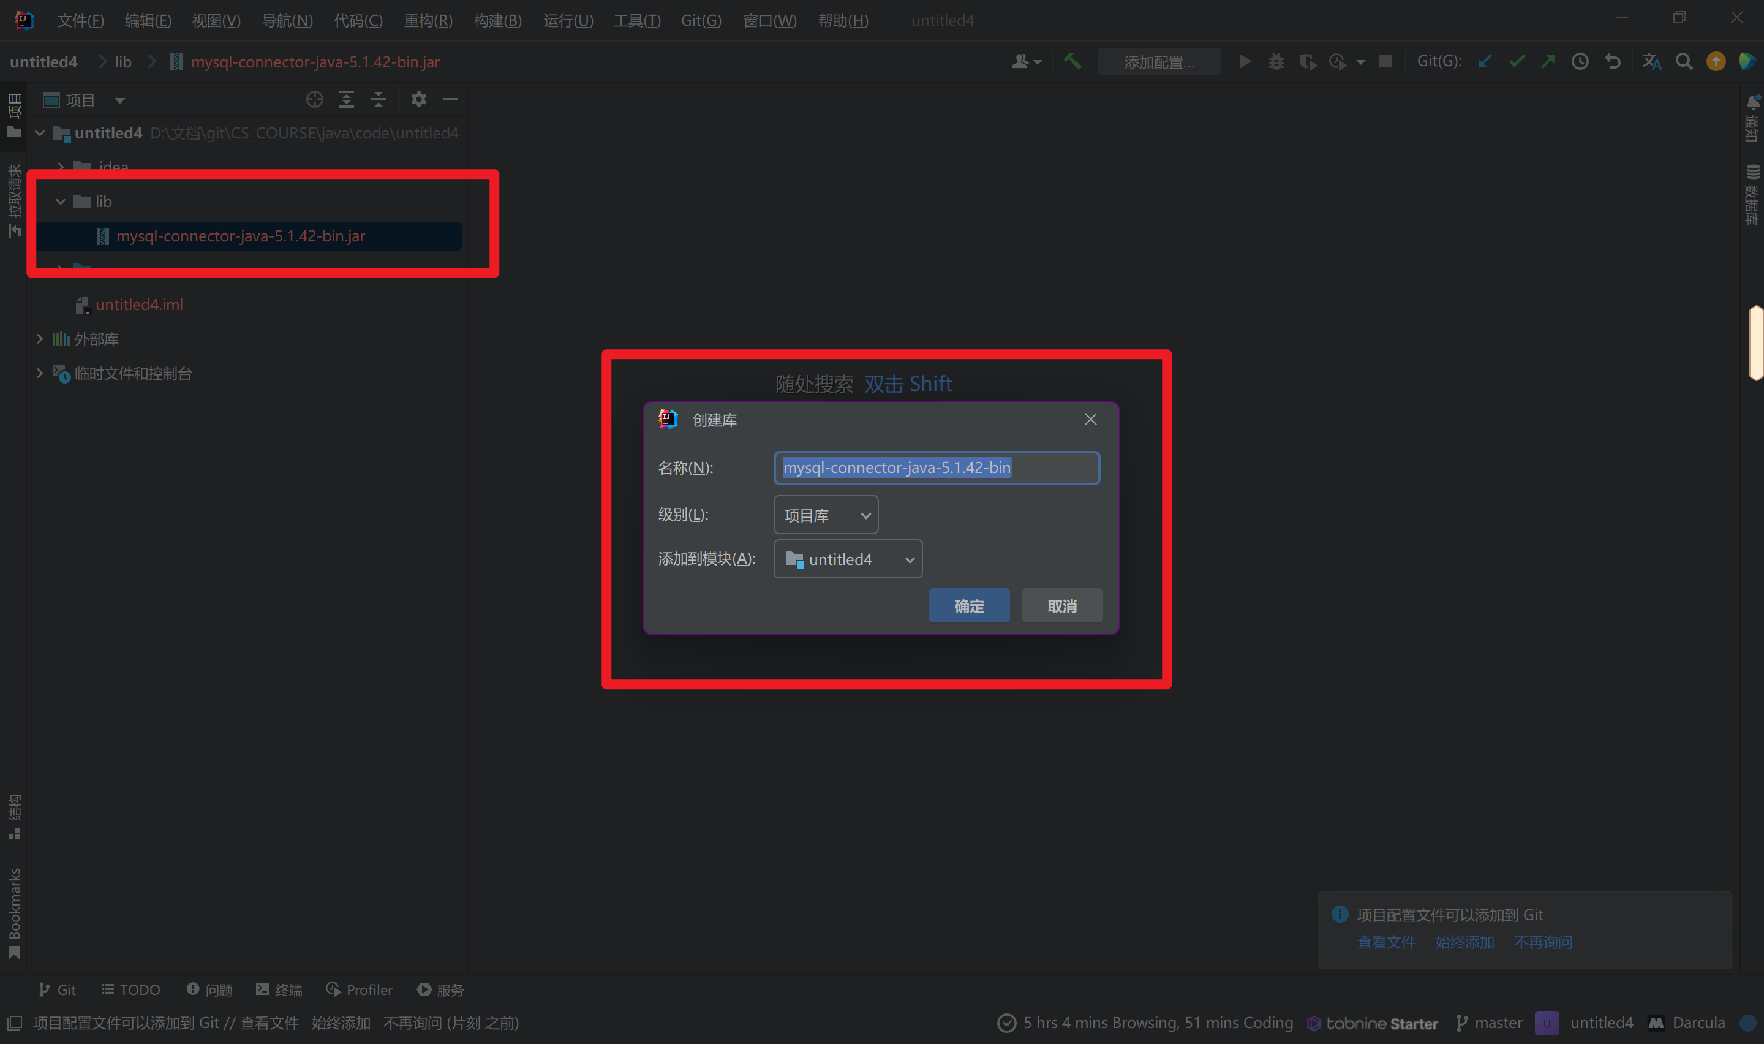Open the Pull Requests sidebar tab
Viewport: 1764px width, 1044px height.
(14, 200)
